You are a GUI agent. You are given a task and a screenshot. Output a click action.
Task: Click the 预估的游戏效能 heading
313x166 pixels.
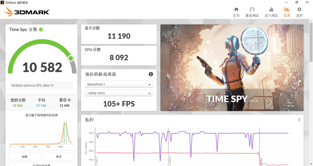point(100,74)
